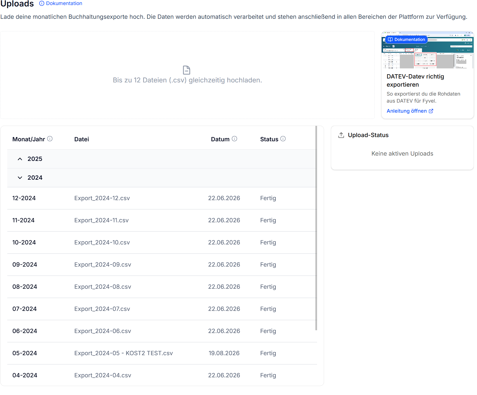Select file Export_2024-06.csv
This screenshot has width=477, height=395.
[103, 331]
